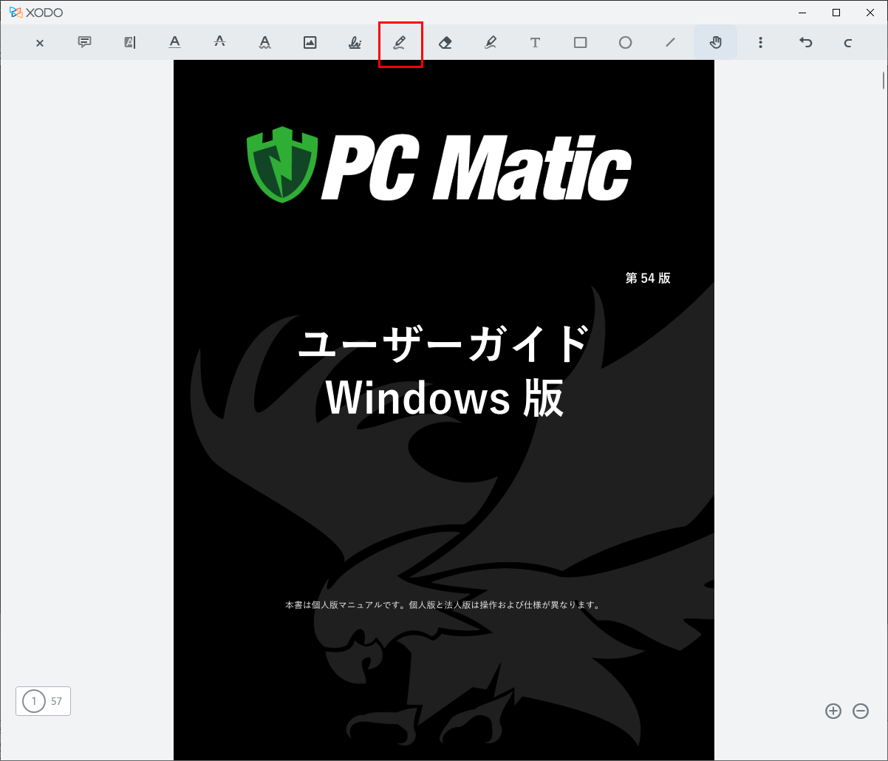Activate the eraser tool

pos(445,42)
